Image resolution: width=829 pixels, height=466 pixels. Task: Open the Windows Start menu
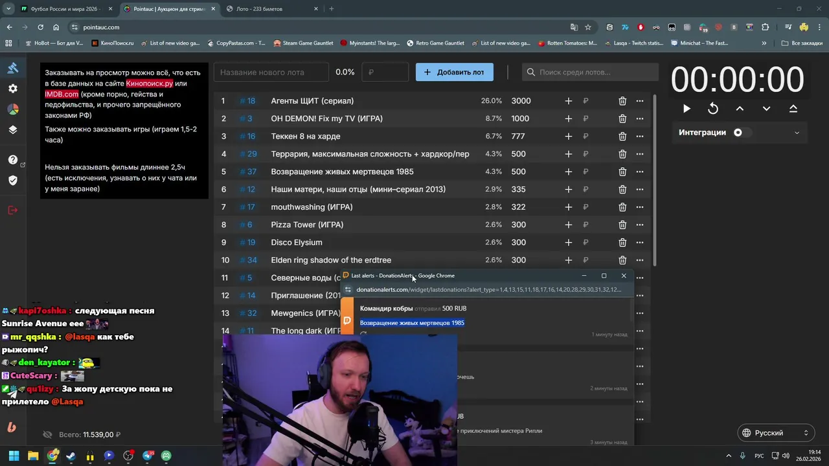[14, 456]
